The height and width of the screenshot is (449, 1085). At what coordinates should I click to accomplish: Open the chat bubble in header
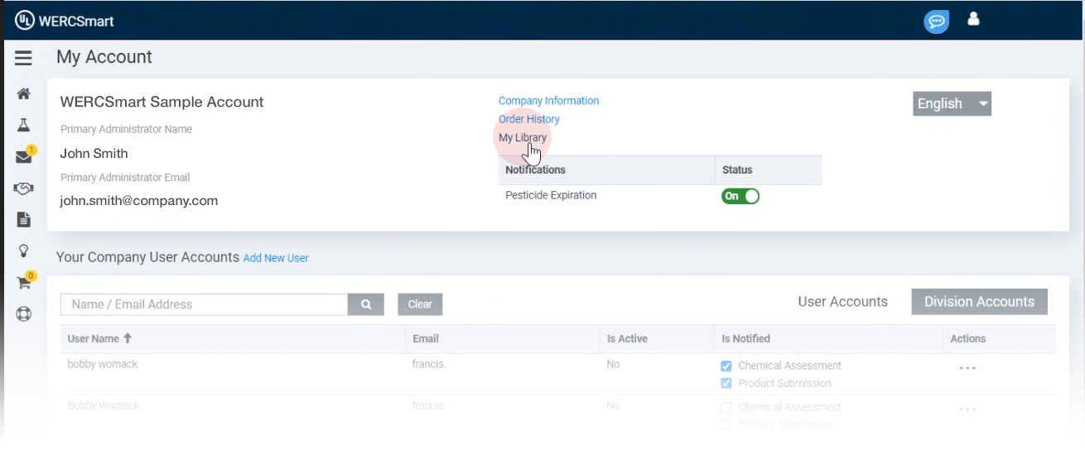click(x=937, y=21)
